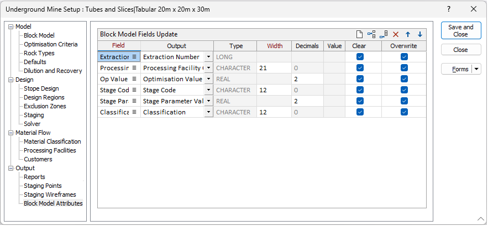Open the Stage Code output dropdown
Image resolution: width=488 pixels, height=226 pixels.
(x=208, y=90)
